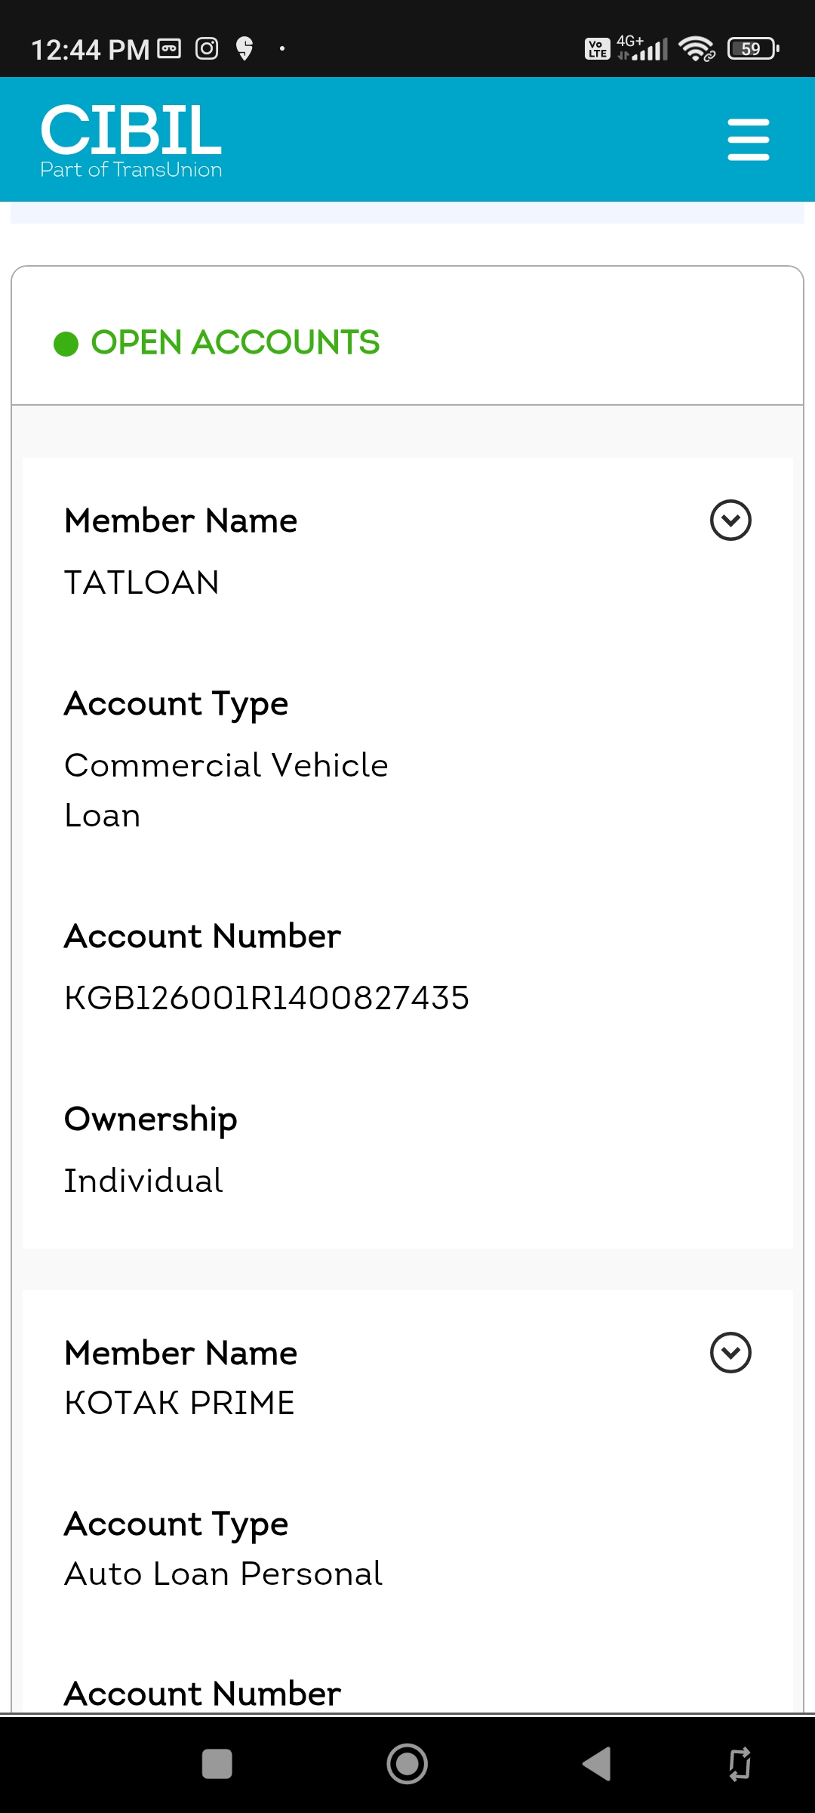Tap the battery indicator in status bar
The image size is (815, 1813).
coord(752,49)
